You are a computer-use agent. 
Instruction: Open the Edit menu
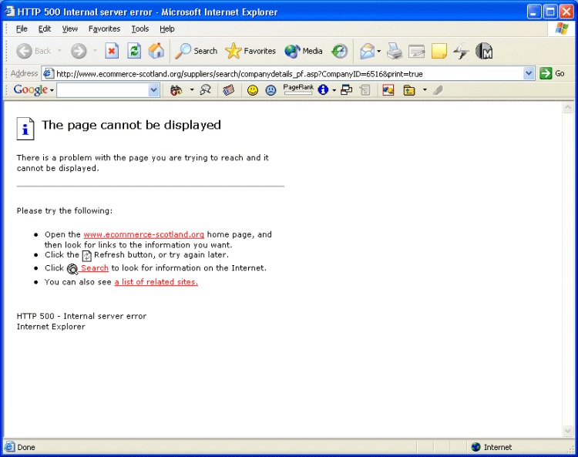45,29
